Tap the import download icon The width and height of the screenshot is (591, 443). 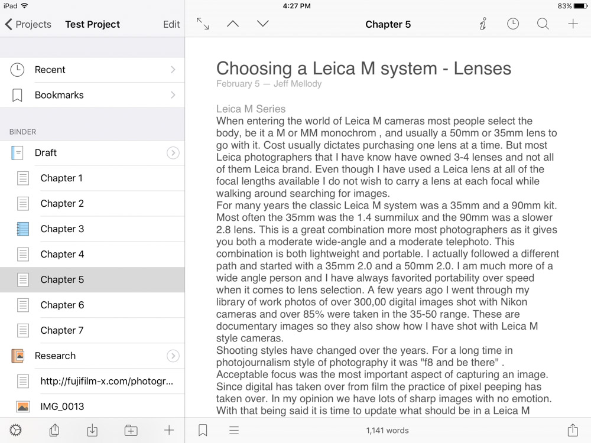[92, 430]
